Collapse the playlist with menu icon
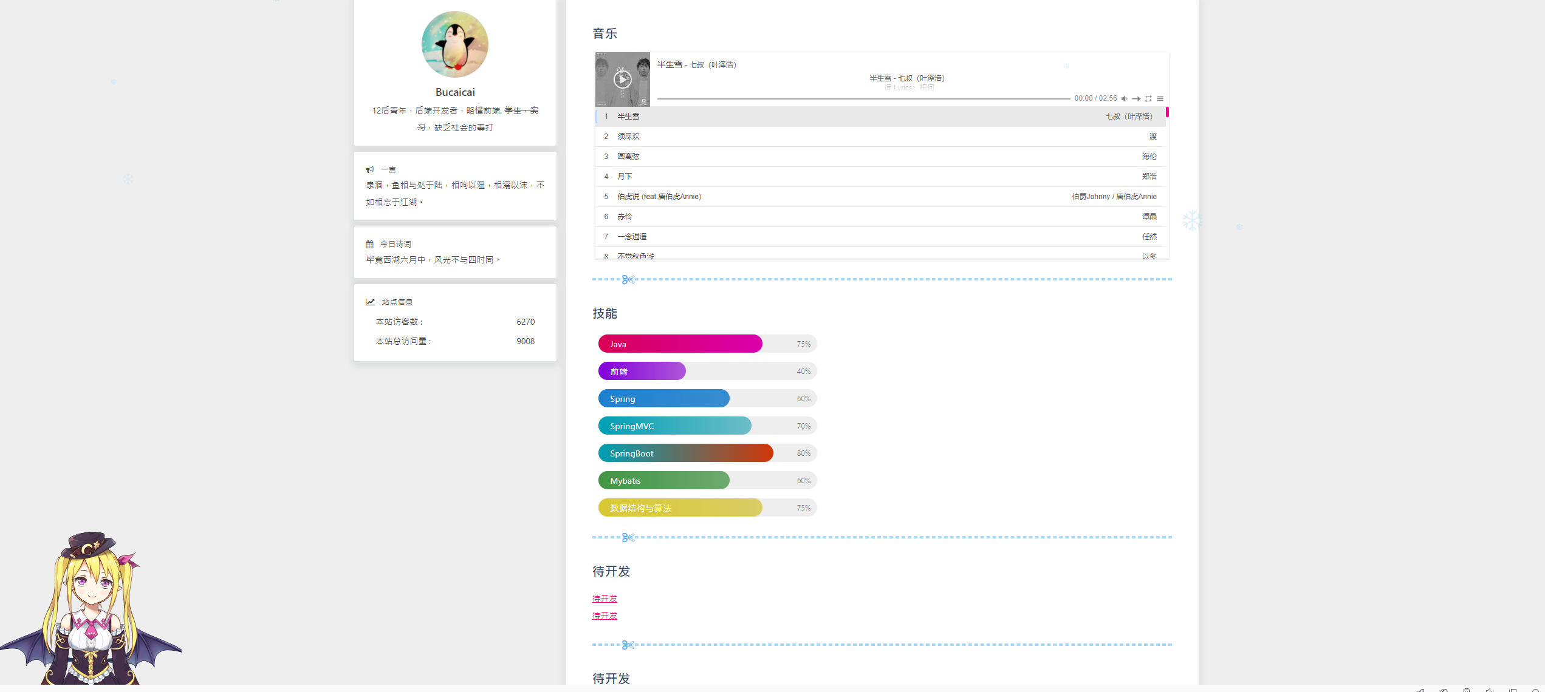The image size is (1545, 692). pyautogui.click(x=1160, y=98)
